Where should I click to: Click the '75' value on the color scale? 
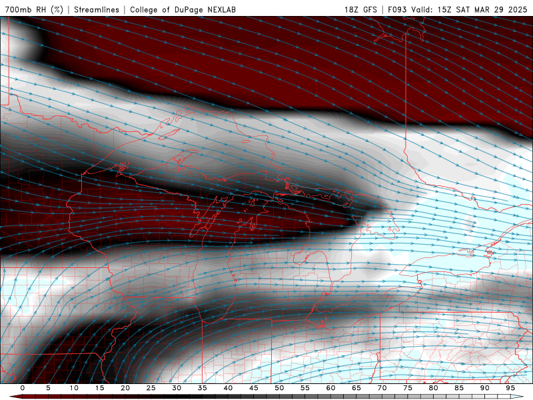408,388
